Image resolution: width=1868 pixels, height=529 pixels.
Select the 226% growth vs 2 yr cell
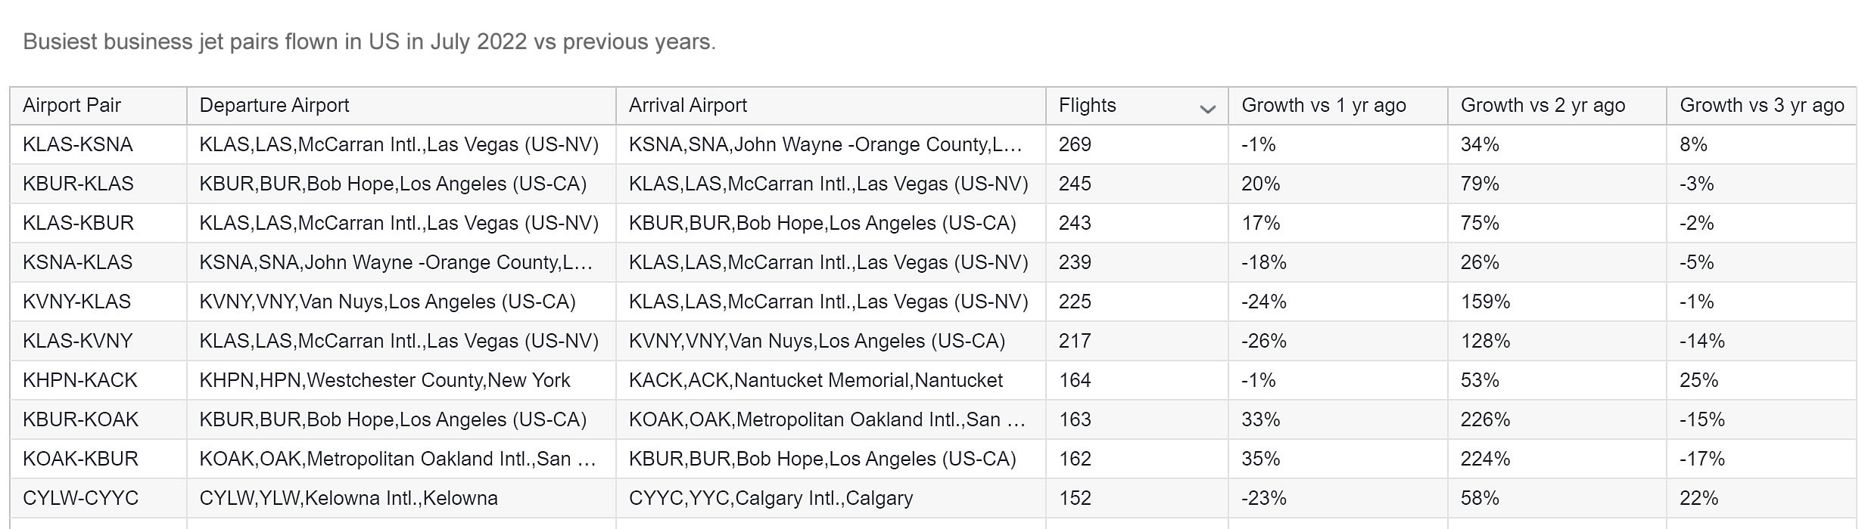coord(1557,419)
